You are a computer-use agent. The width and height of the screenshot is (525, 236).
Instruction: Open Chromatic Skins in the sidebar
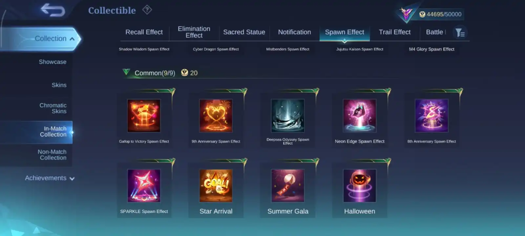tap(53, 108)
